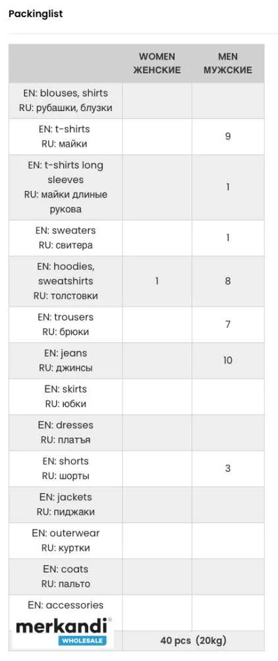Select the jackets row label
278x661 pixels.
pos(65,504)
